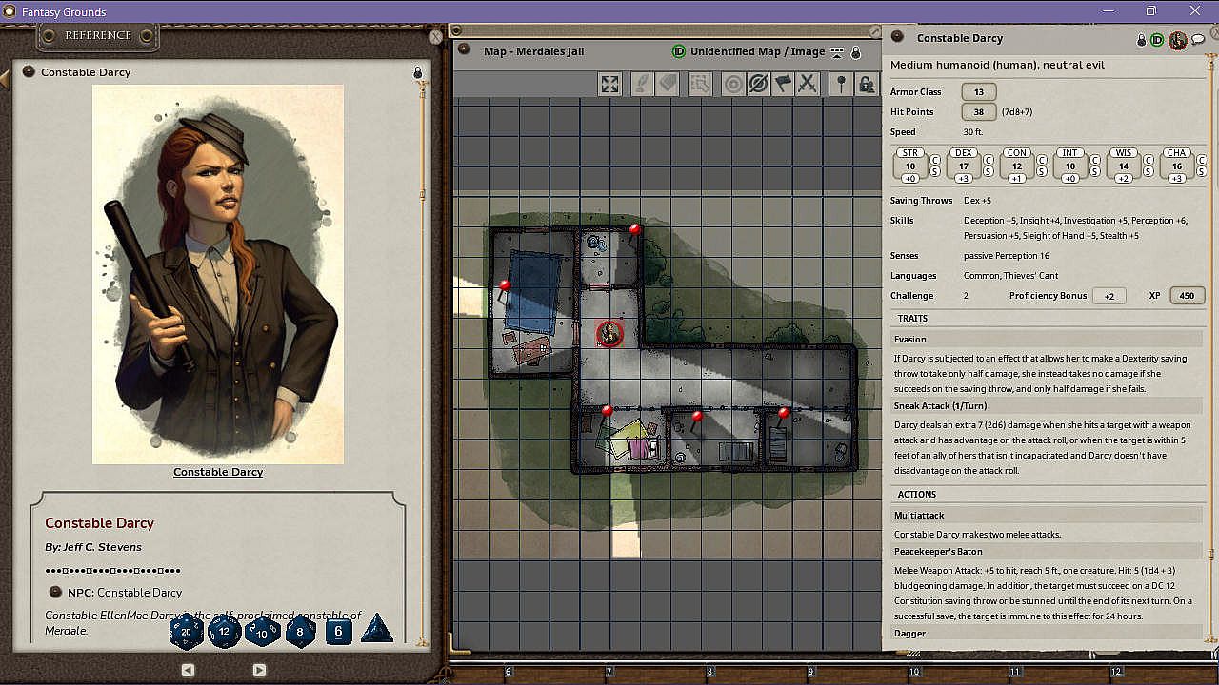Click the flag icon in map toolbar
Image resolution: width=1219 pixels, height=685 pixels.
click(x=783, y=85)
